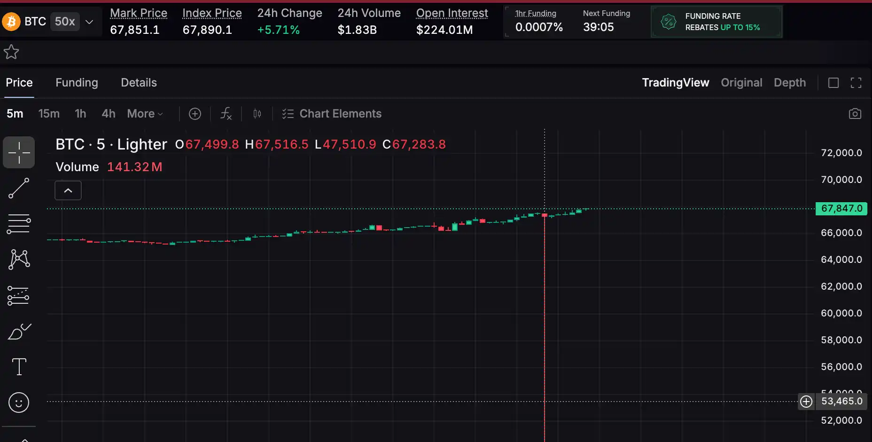Select the Text annotation tool
The width and height of the screenshot is (872, 442).
coord(19,367)
